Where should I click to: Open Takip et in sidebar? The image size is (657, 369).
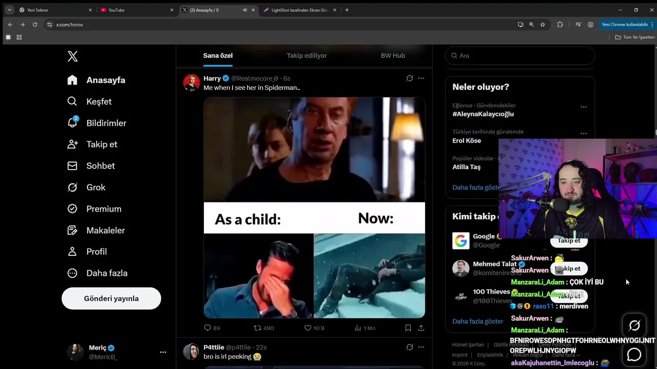[92, 144]
